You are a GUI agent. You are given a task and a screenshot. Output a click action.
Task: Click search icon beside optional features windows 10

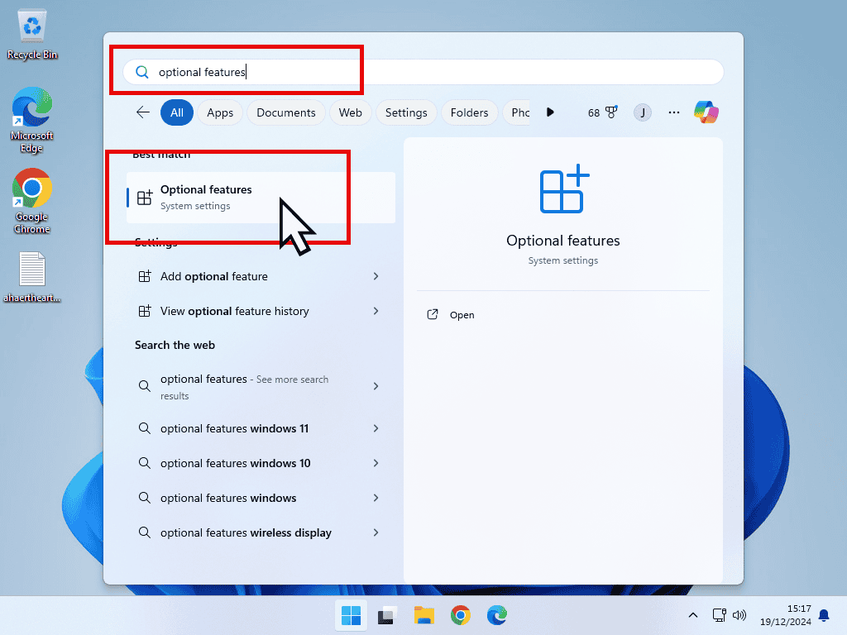(144, 463)
